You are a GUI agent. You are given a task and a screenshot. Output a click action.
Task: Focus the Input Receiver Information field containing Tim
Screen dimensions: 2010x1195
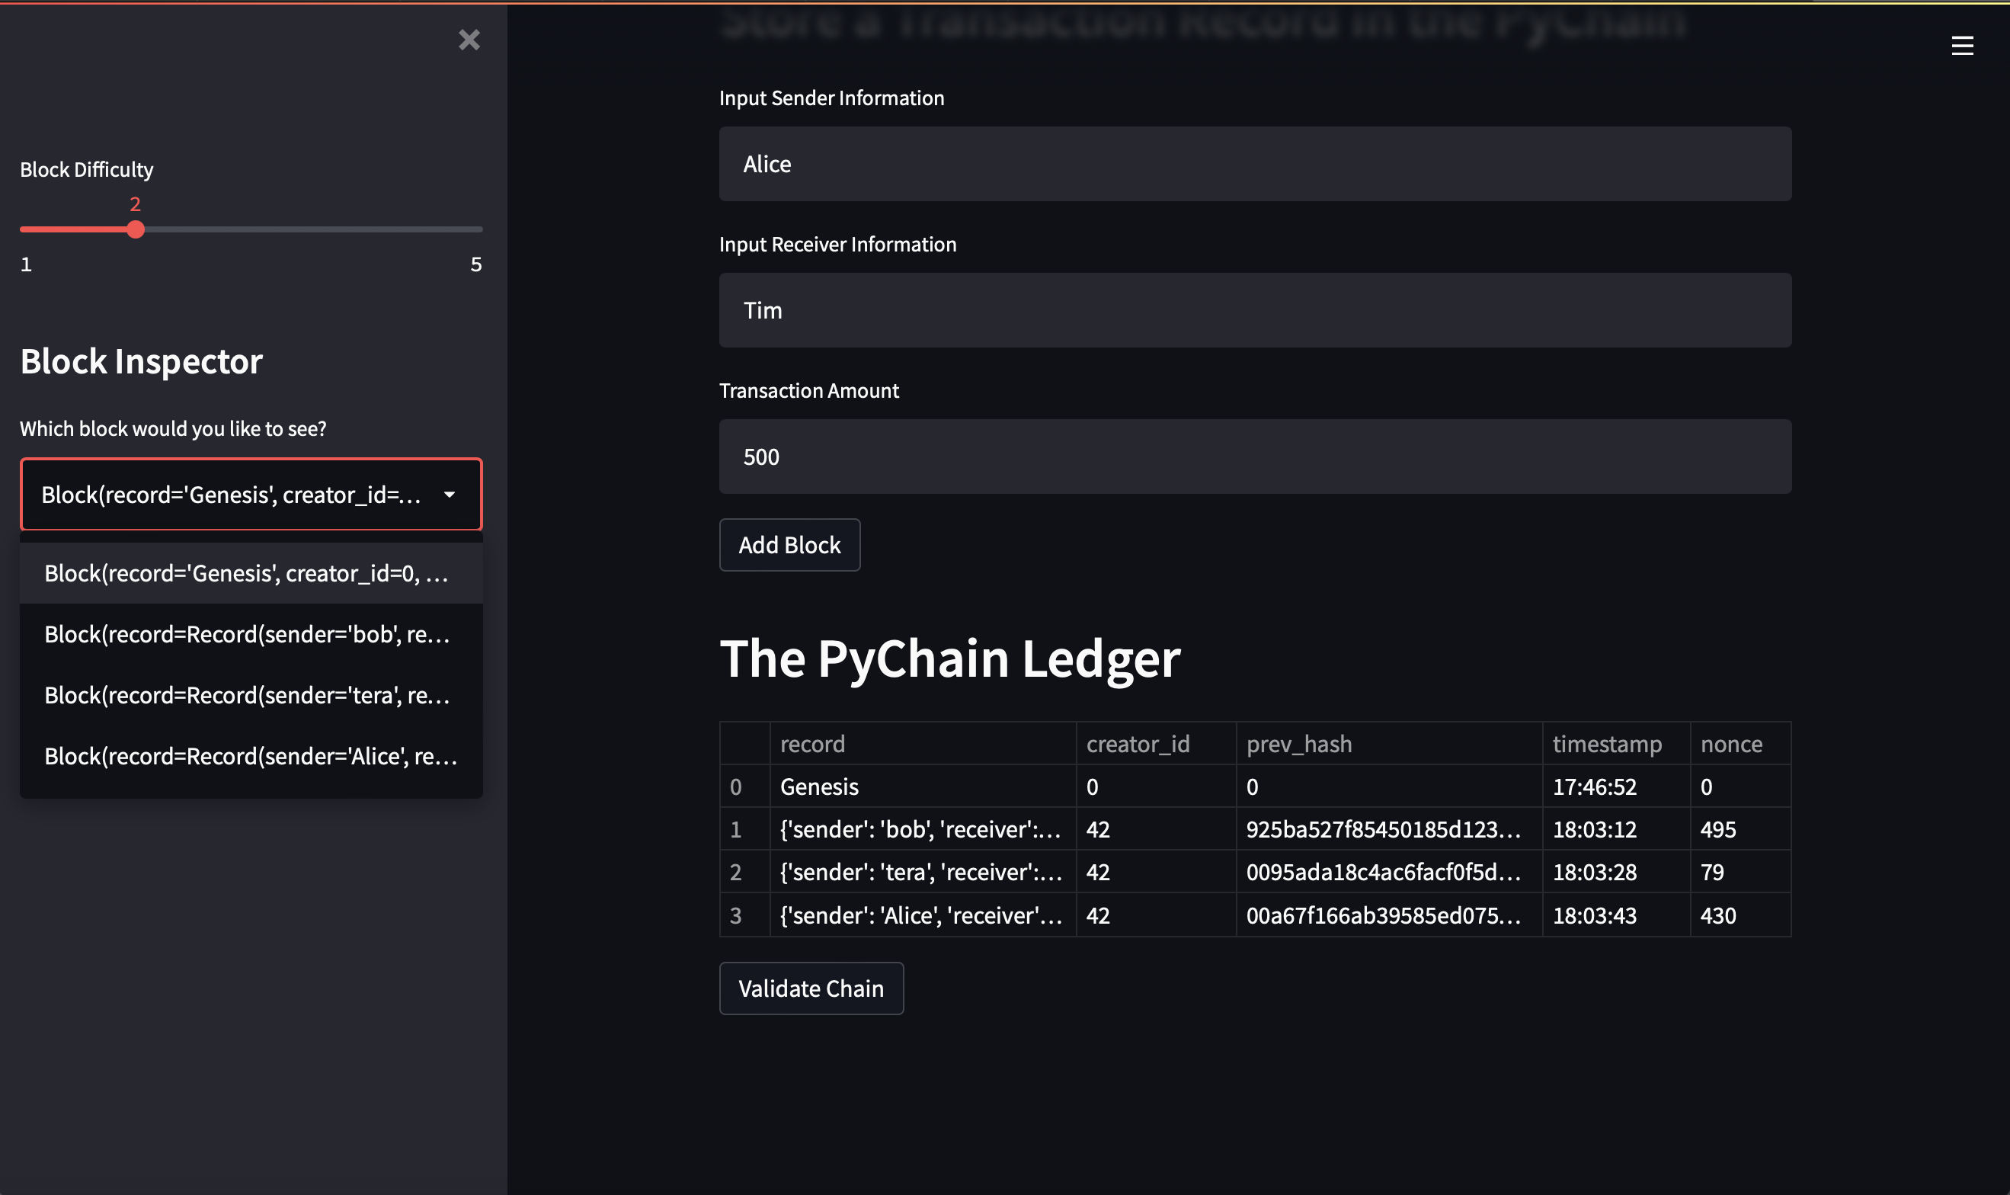pyautogui.click(x=1254, y=310)
